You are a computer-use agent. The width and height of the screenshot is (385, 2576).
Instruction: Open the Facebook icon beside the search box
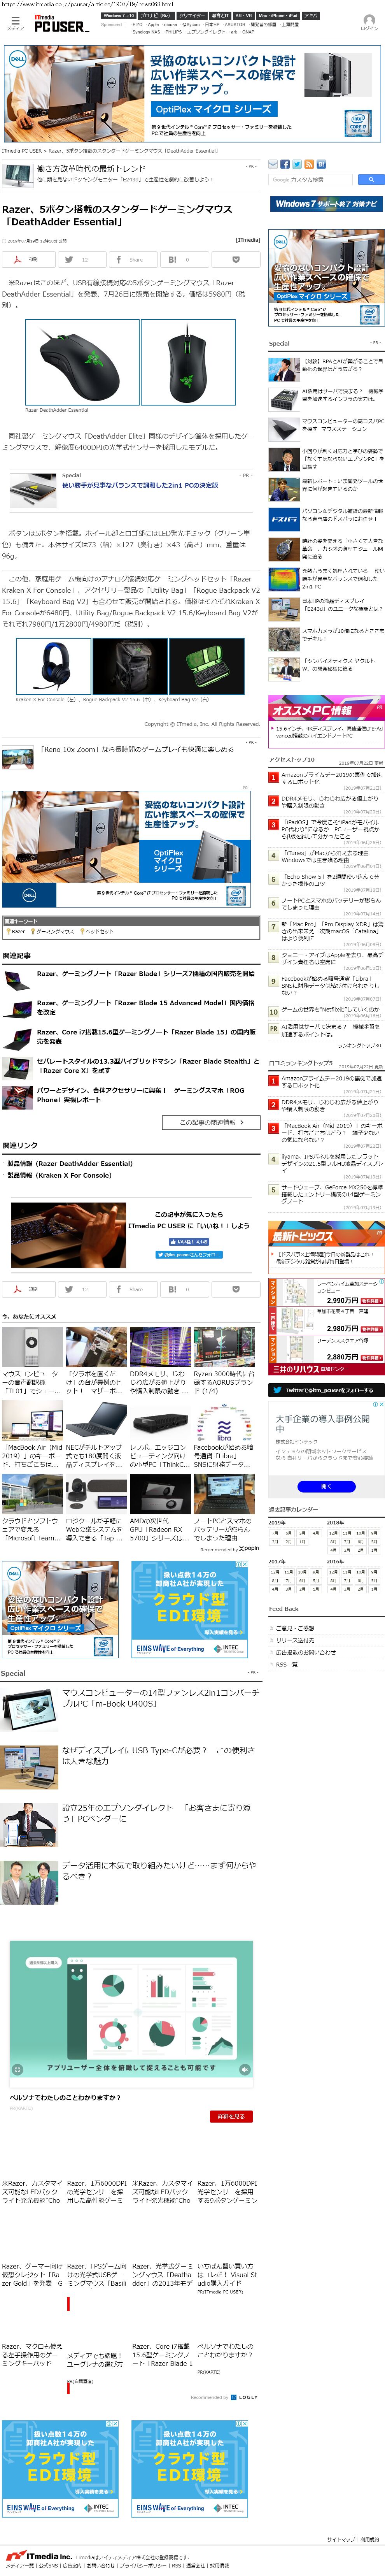(x=285, y=164)
